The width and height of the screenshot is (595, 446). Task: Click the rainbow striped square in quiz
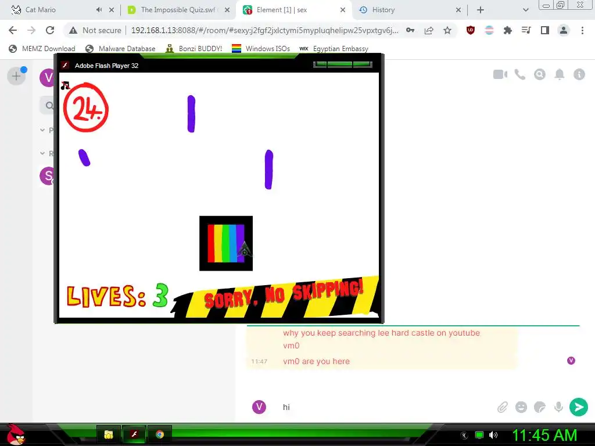click(226, 243)
